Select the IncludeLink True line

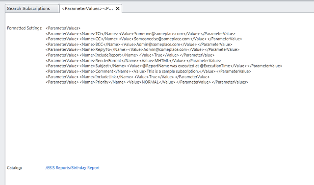pyautogui.click(x=128, y=77)
